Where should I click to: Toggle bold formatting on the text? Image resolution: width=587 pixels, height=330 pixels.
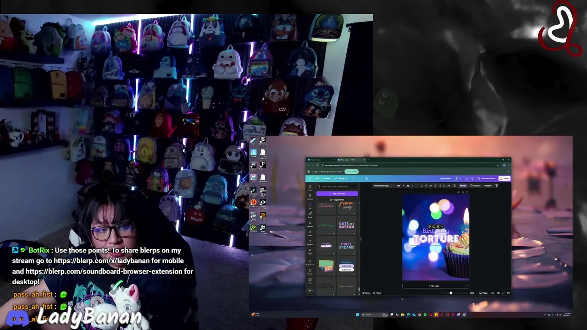[x=412, y=186]
